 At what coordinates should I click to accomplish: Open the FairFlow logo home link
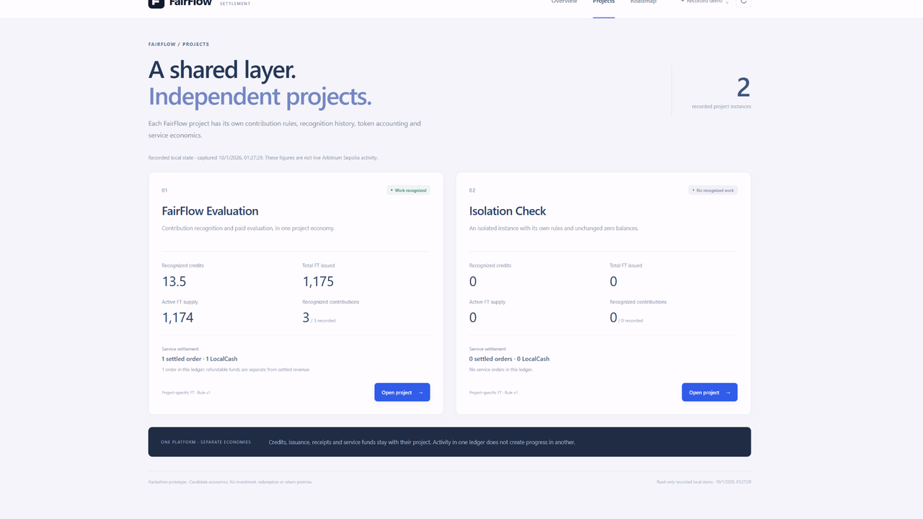(x=200, y=3)
